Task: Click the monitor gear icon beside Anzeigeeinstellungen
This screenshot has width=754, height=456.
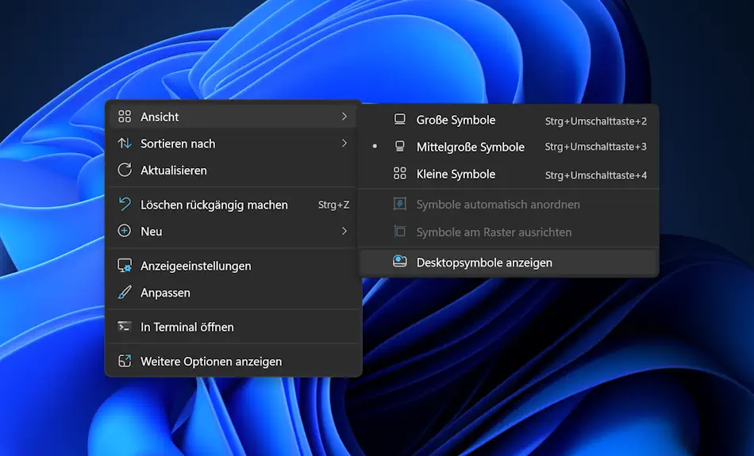Action: 125,266
